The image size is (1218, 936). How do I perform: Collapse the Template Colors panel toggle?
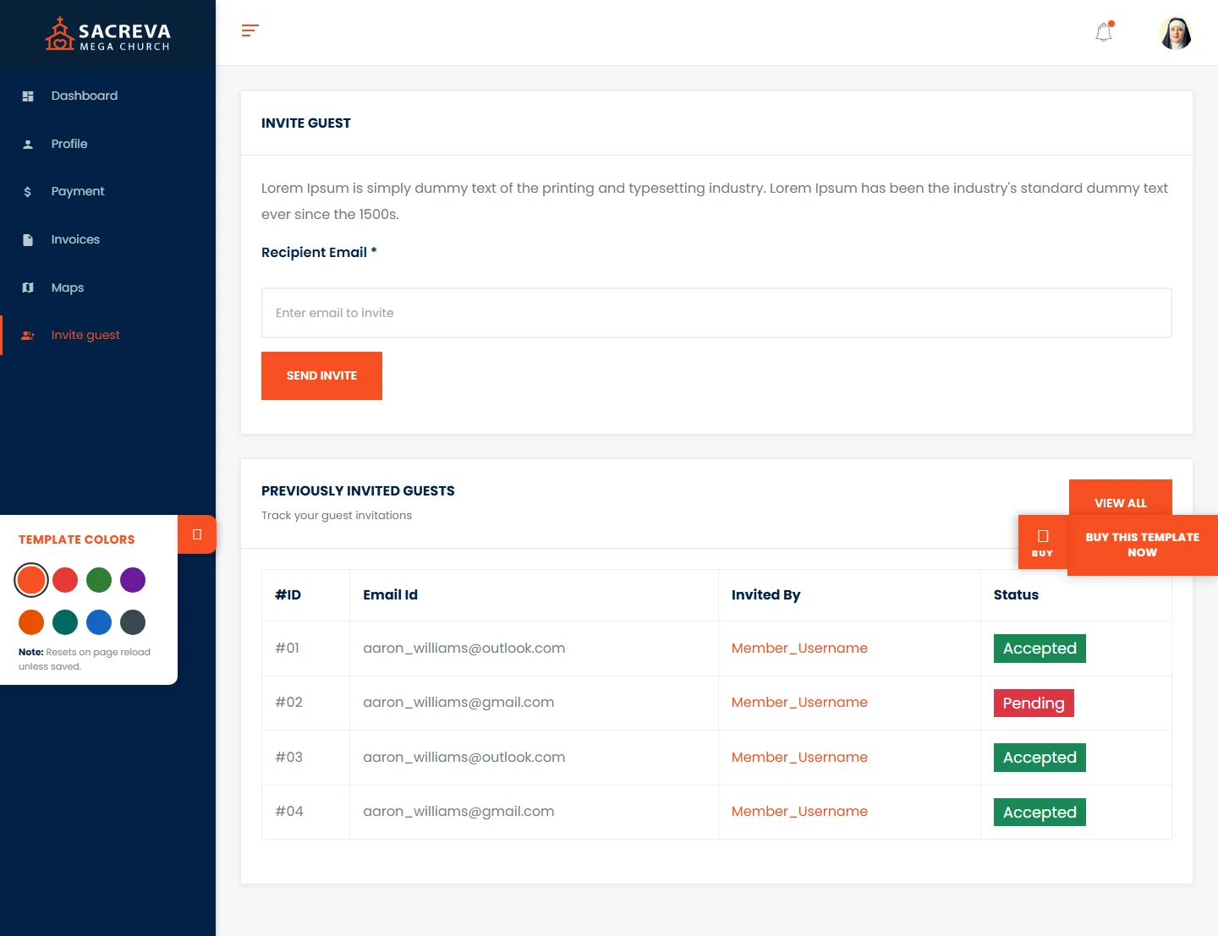point(197,534)
